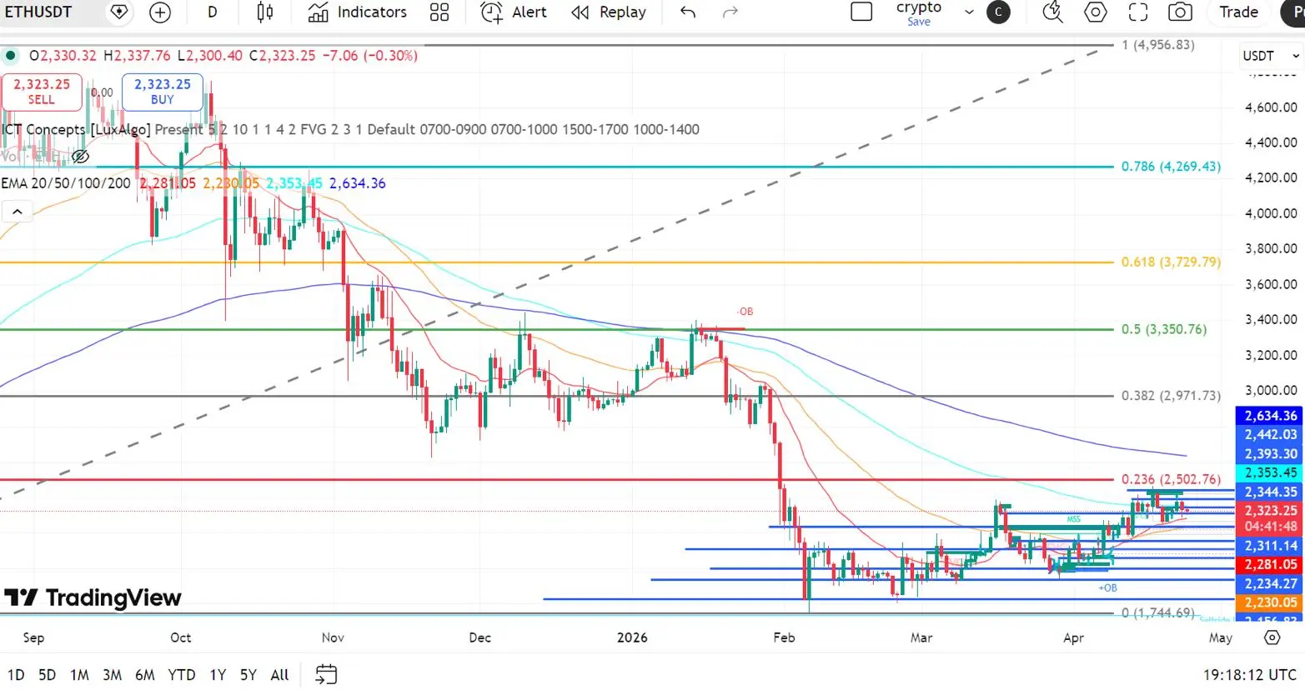Set range to 6M
This screenshot has height=690, width=1305.
[145, 675]
